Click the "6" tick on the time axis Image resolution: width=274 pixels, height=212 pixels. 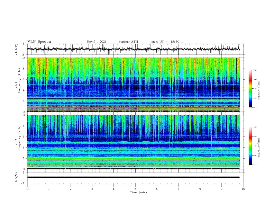[x=157, y=189]
